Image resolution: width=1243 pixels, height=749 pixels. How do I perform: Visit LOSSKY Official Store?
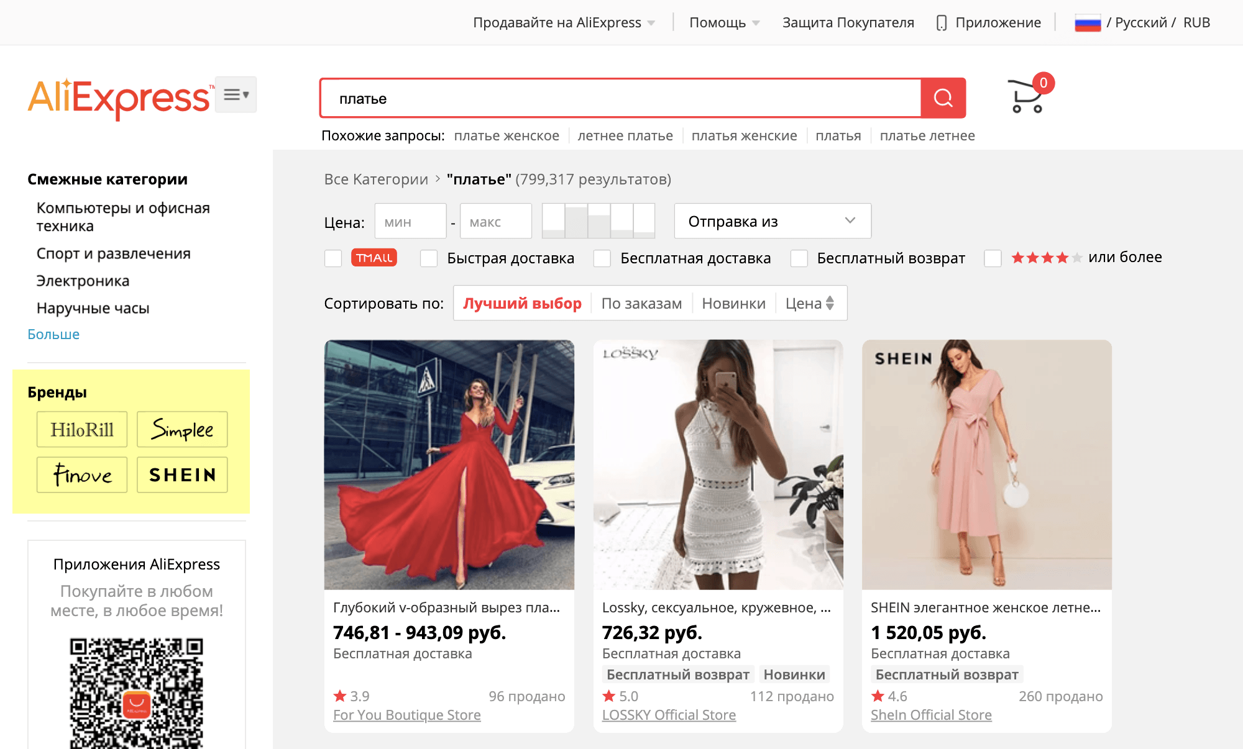pyautogui.click(x=669, y=715)
